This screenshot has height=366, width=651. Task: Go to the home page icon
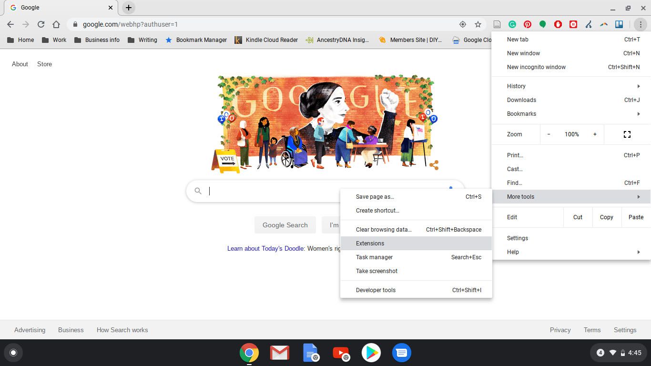[x=56, y=24]
